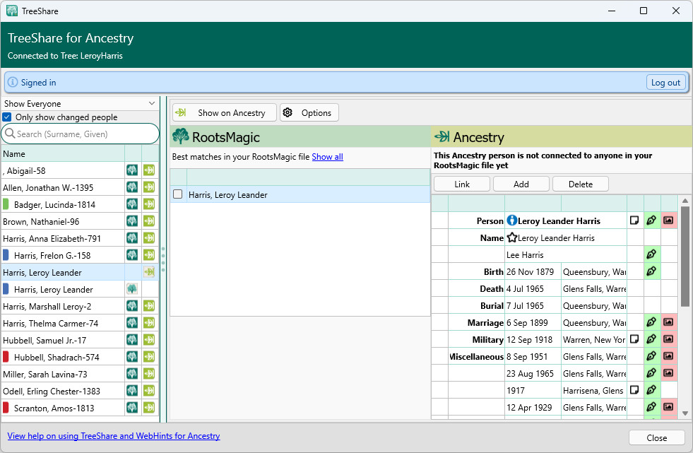Click source pen icon in Birth row
This screenshot has height=453, width=693.
[x=651, y=271]
